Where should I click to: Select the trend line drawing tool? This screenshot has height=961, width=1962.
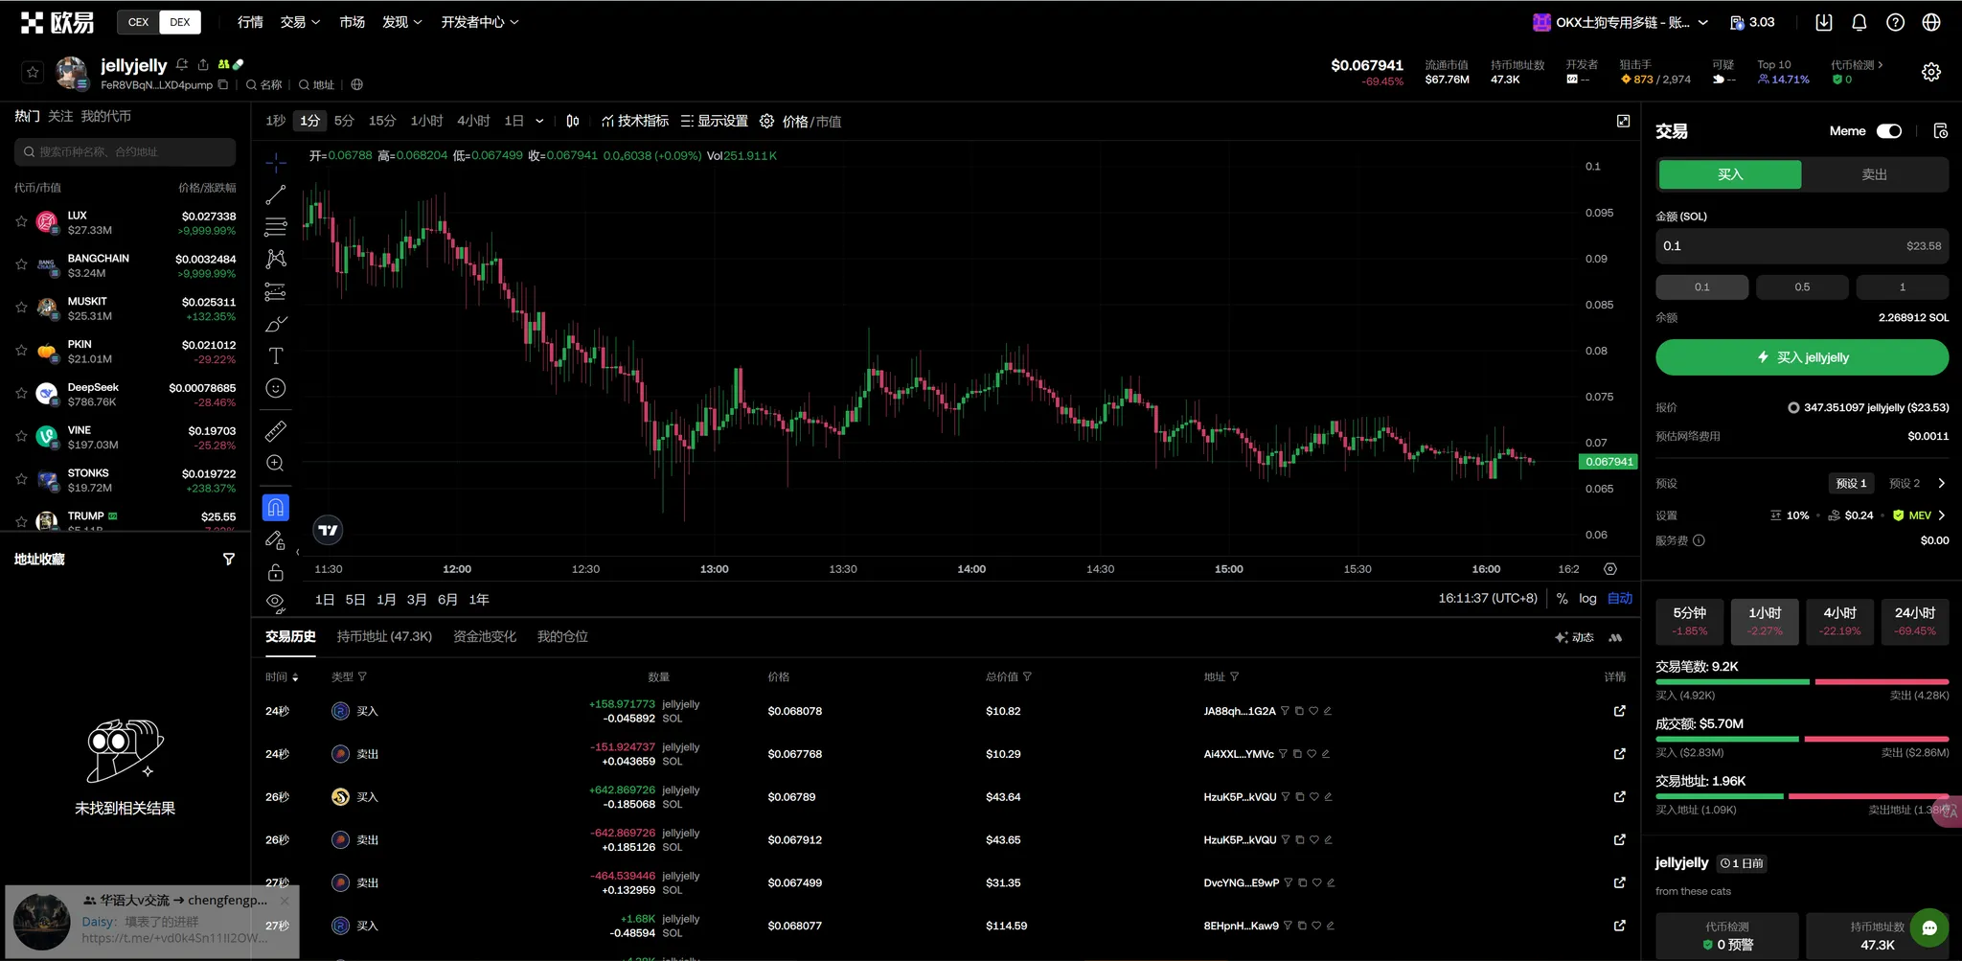pos(276,194)
